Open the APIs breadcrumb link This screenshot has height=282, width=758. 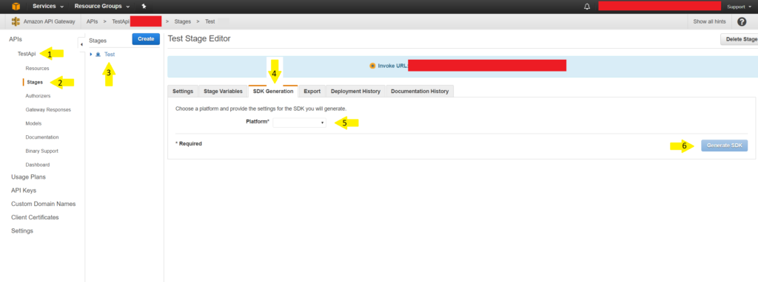[92, 21]
